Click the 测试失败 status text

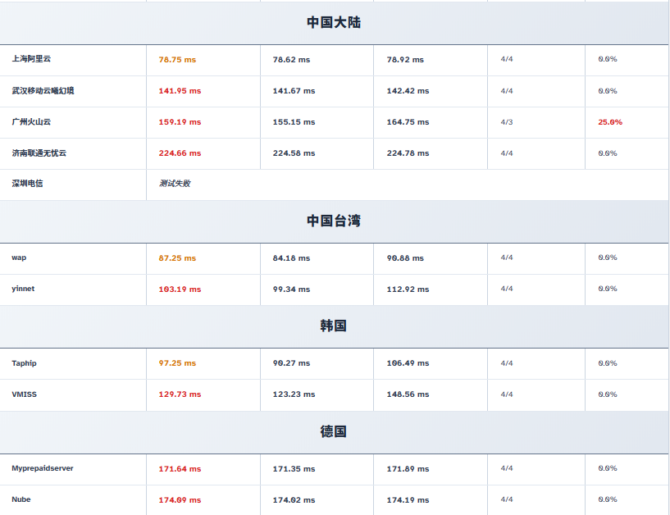pyautogui.click(x=175, y=184)
